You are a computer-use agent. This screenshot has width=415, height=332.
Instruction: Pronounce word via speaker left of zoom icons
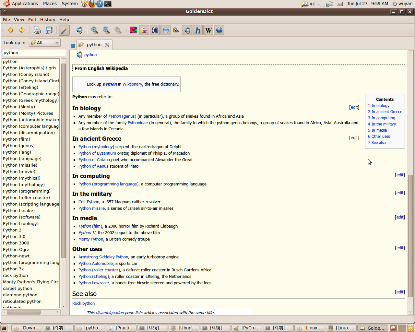79,30
